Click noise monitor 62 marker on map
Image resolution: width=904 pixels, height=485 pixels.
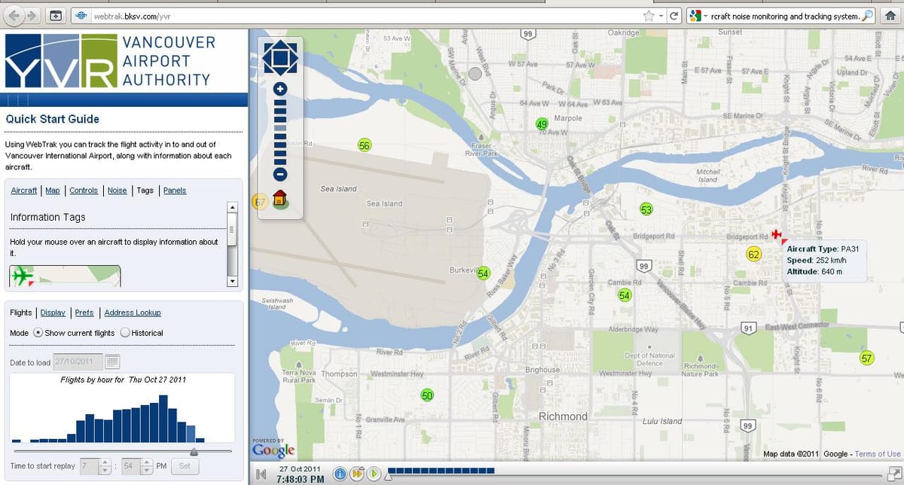[x=753, y=255]
